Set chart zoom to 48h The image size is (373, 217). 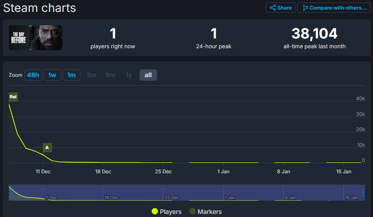(33, 75)
